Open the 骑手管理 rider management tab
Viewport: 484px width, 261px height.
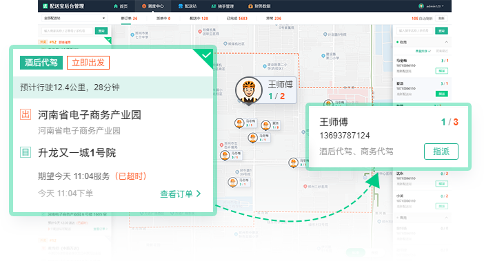pyautogui.click(x=222, y=6)
